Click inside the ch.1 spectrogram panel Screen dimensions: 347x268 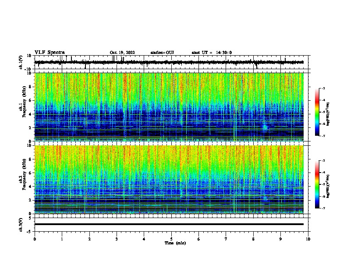pyautogui.click(x=169, y=107)
